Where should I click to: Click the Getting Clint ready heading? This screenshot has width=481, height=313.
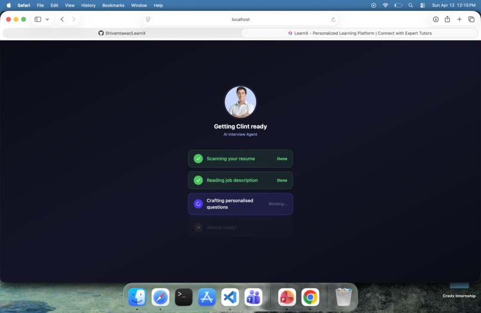[240, 126]
